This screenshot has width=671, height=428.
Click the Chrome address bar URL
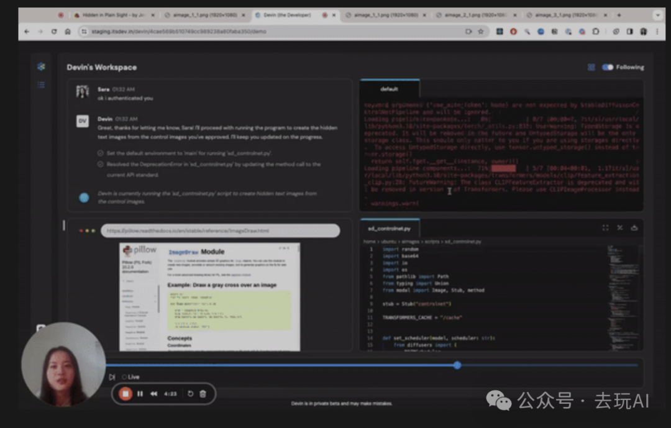point(179,31)
